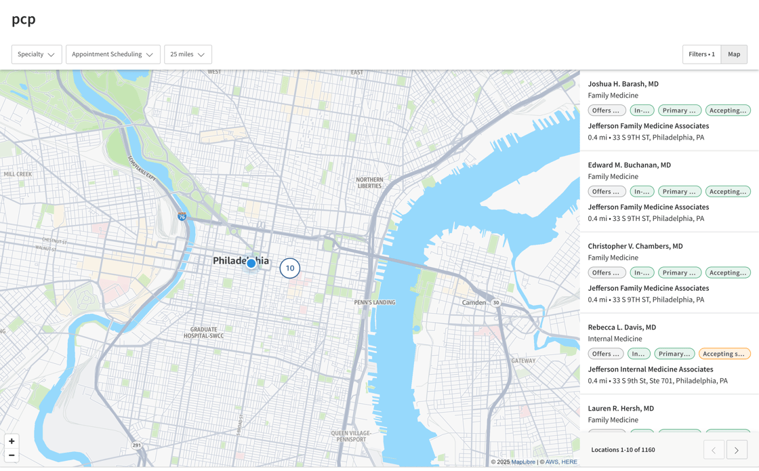Open Rebecca L. Davis, MD profile
The image size is (759, 471).
[x=622, y=327]
